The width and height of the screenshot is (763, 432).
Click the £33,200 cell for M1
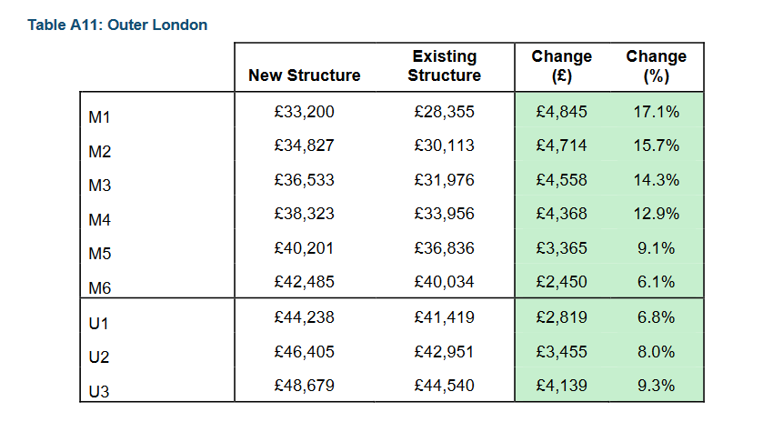point(304,112)
